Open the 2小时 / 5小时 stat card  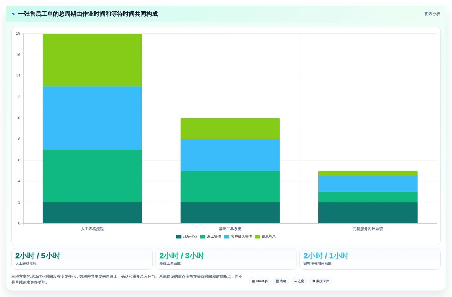click(x=82, y=259)
